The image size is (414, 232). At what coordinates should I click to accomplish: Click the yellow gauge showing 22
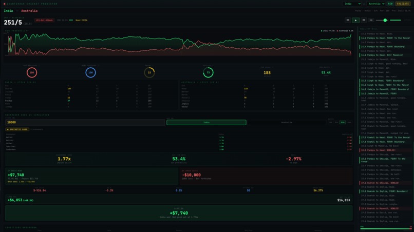[149, 72]
